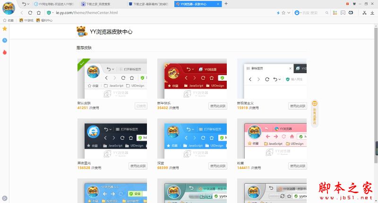Viewport: 378px width, 203px height.
Task: Open the search engine selector paw icon
Action: [297, 13]
